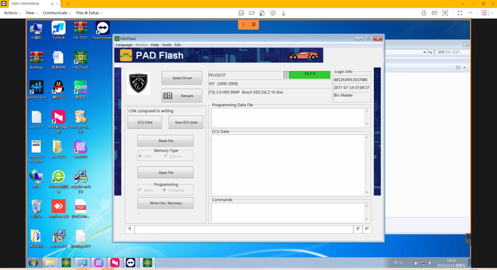Select the EEprom memory type radio
497x270 pixels.
pyautogui.click(x=166, y=157)
